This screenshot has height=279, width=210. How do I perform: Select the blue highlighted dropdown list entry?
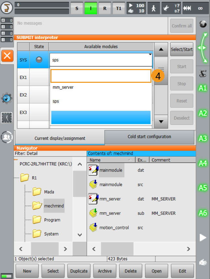point(101,117)
